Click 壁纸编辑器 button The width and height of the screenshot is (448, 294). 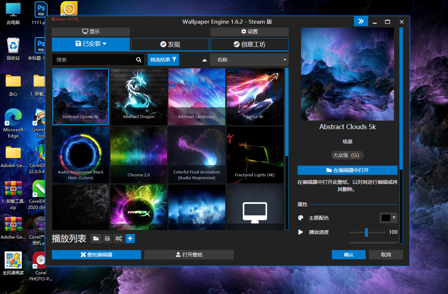tap(97, 255)
